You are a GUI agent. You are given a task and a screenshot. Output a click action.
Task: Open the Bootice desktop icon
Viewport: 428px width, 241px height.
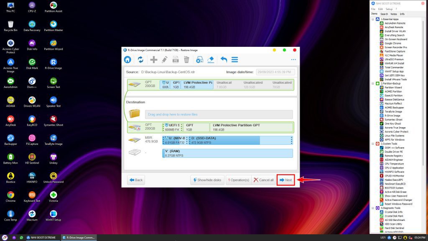tap(10, 177)
